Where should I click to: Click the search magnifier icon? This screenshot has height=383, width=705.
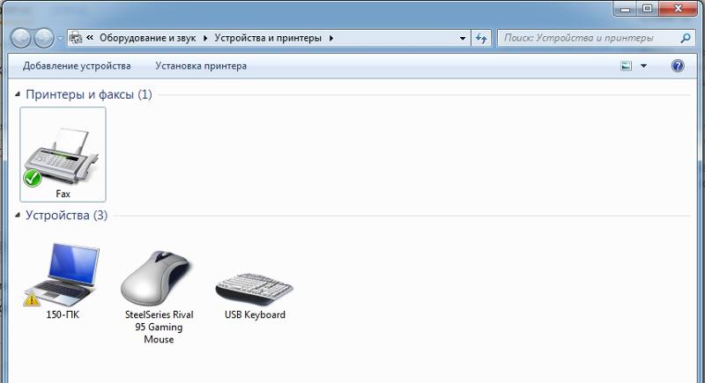(x=686, y=38)
